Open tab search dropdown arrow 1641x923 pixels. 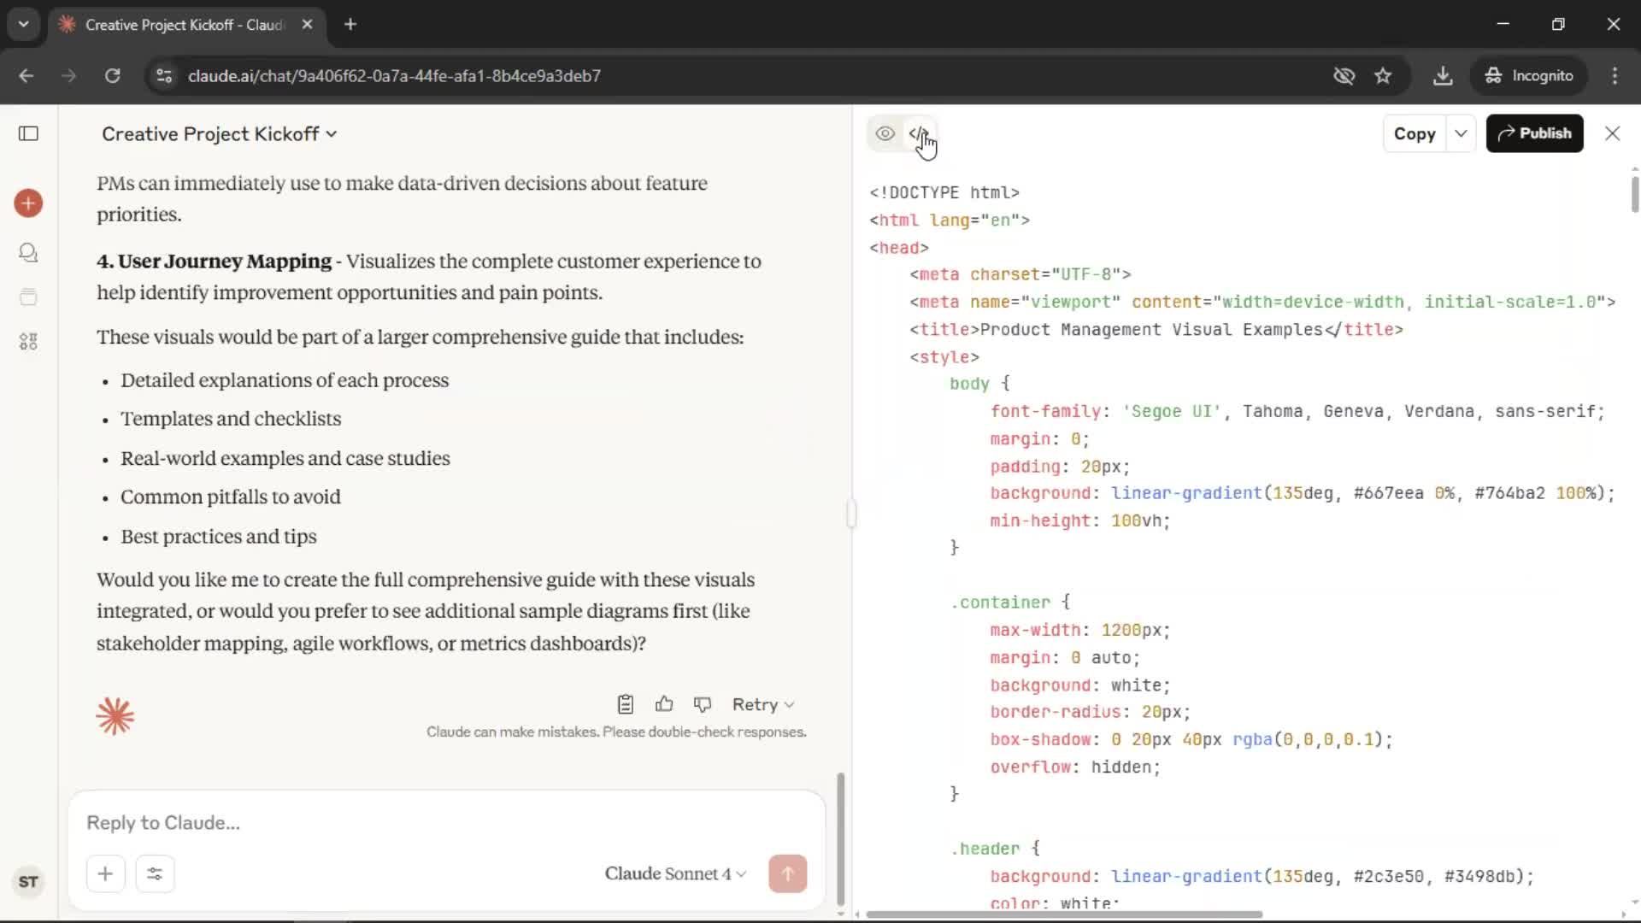[24, 24]
